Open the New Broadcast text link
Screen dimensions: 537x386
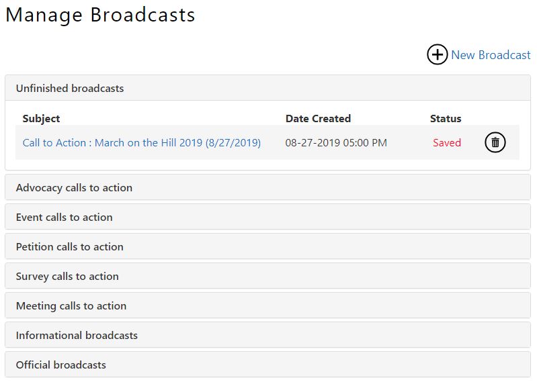coord(491,55)
